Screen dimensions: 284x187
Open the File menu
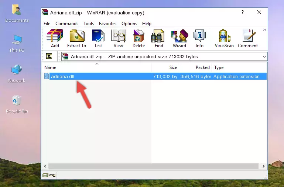coord(47,24)
